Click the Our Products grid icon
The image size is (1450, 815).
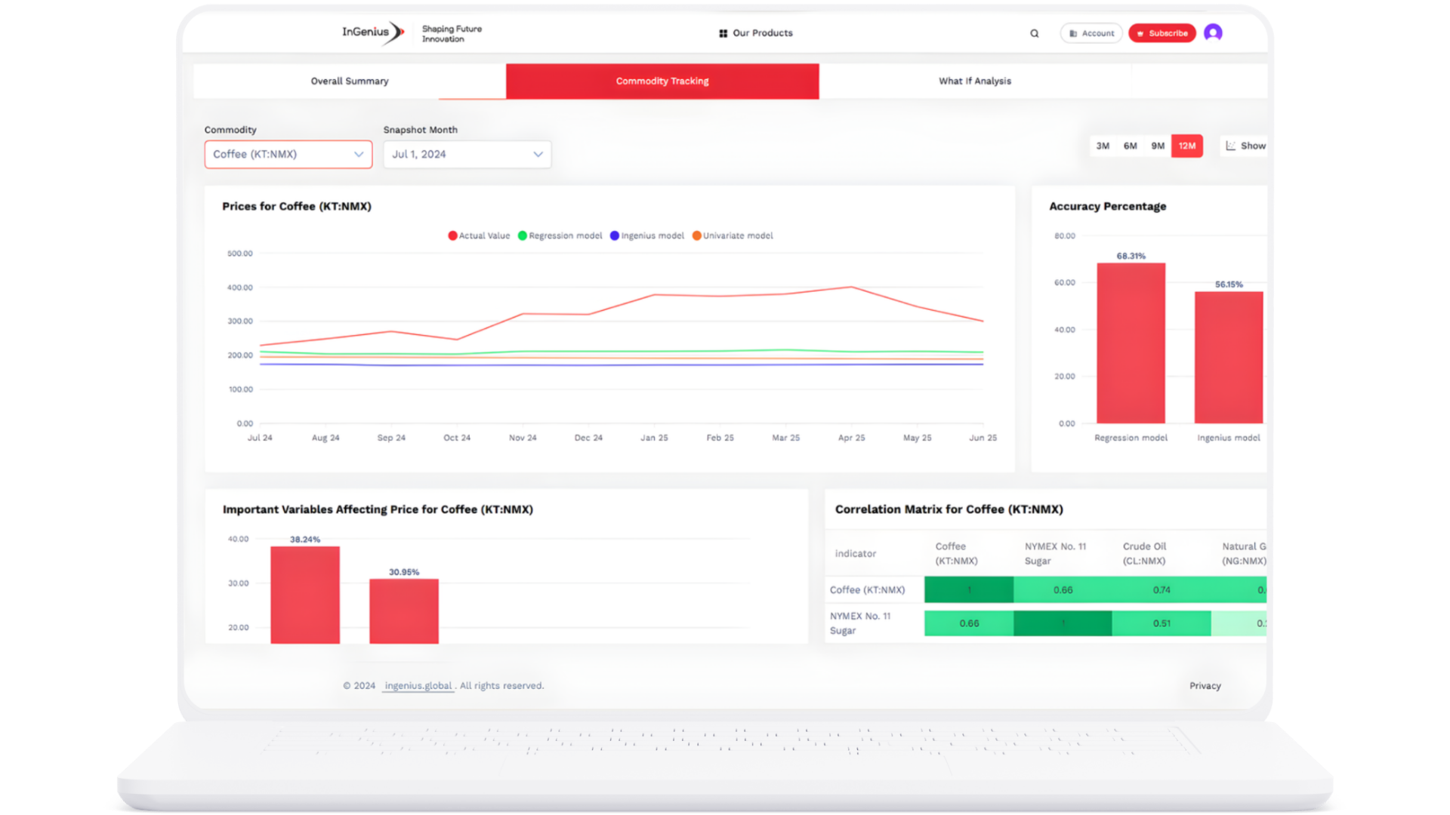click(x=723, y=33)
